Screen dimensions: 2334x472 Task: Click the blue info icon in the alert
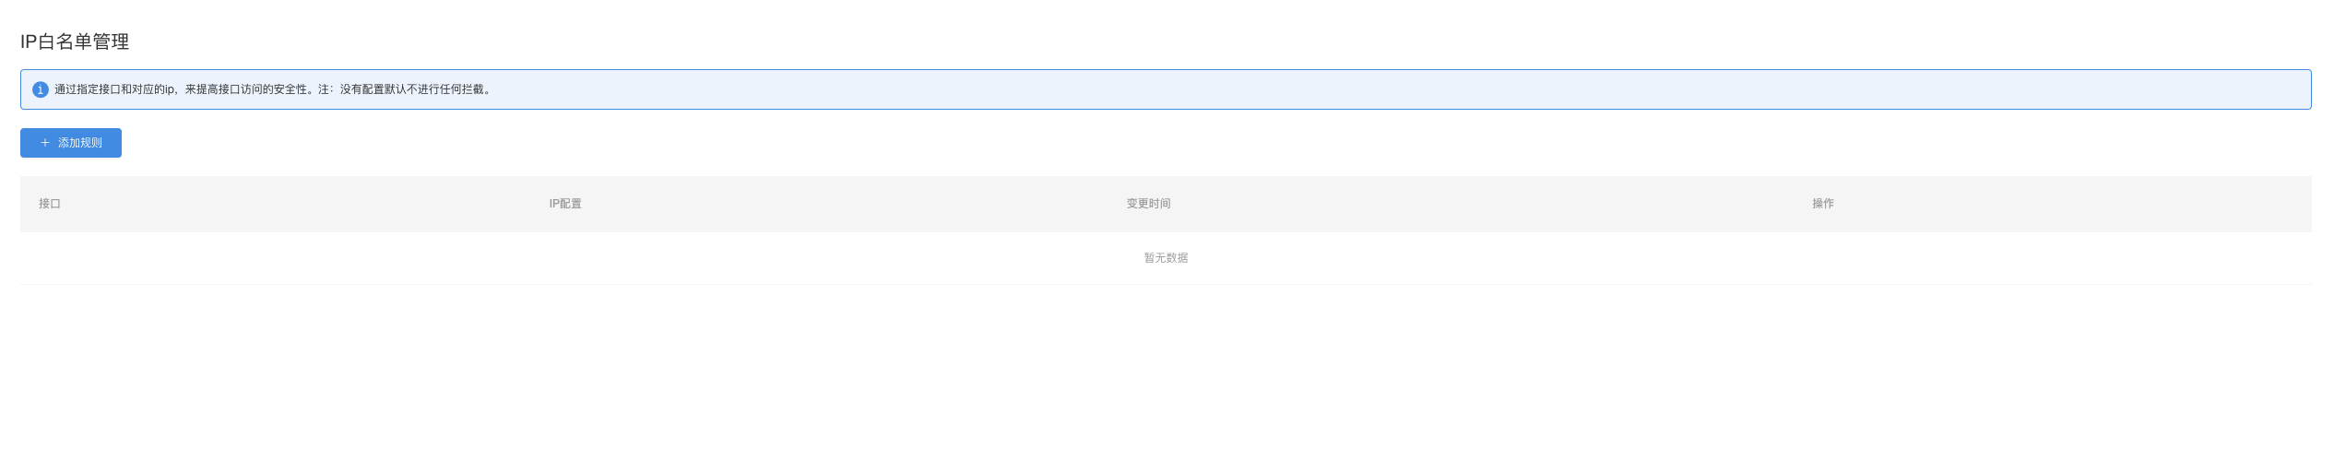point(40,89)
